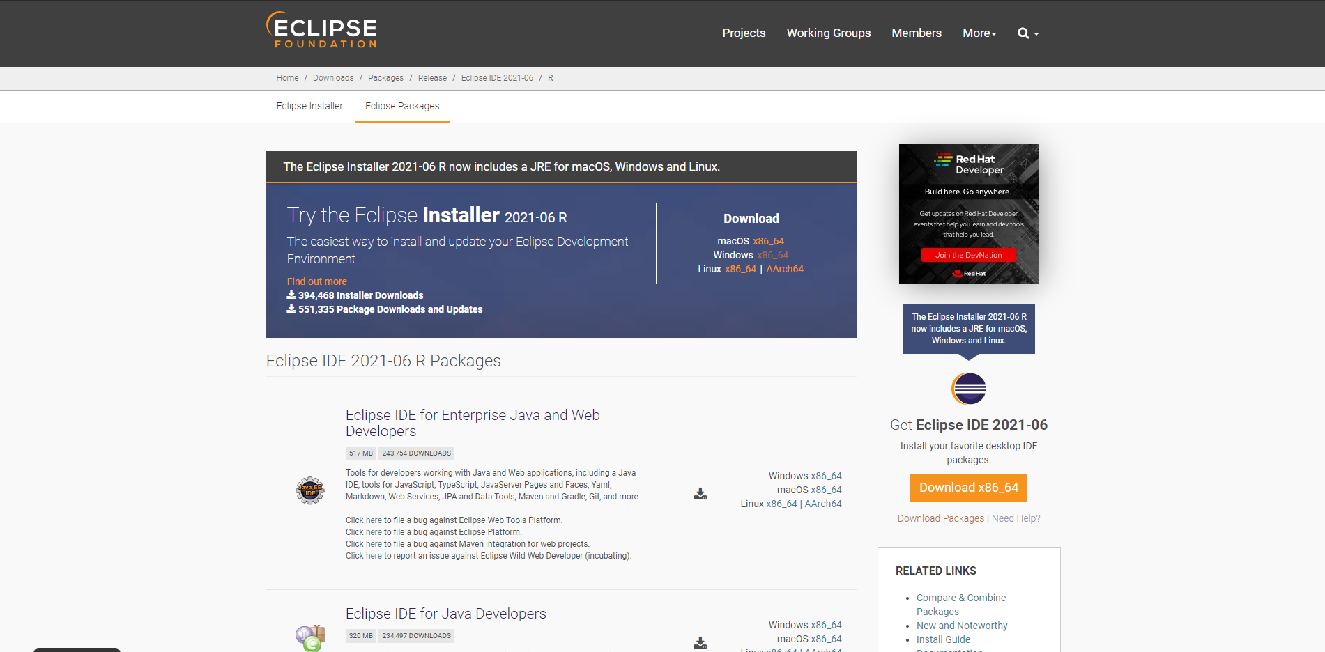Click download icon for Java Developers package
This screenshot has width=1325, height=652.
pos(700,643)
